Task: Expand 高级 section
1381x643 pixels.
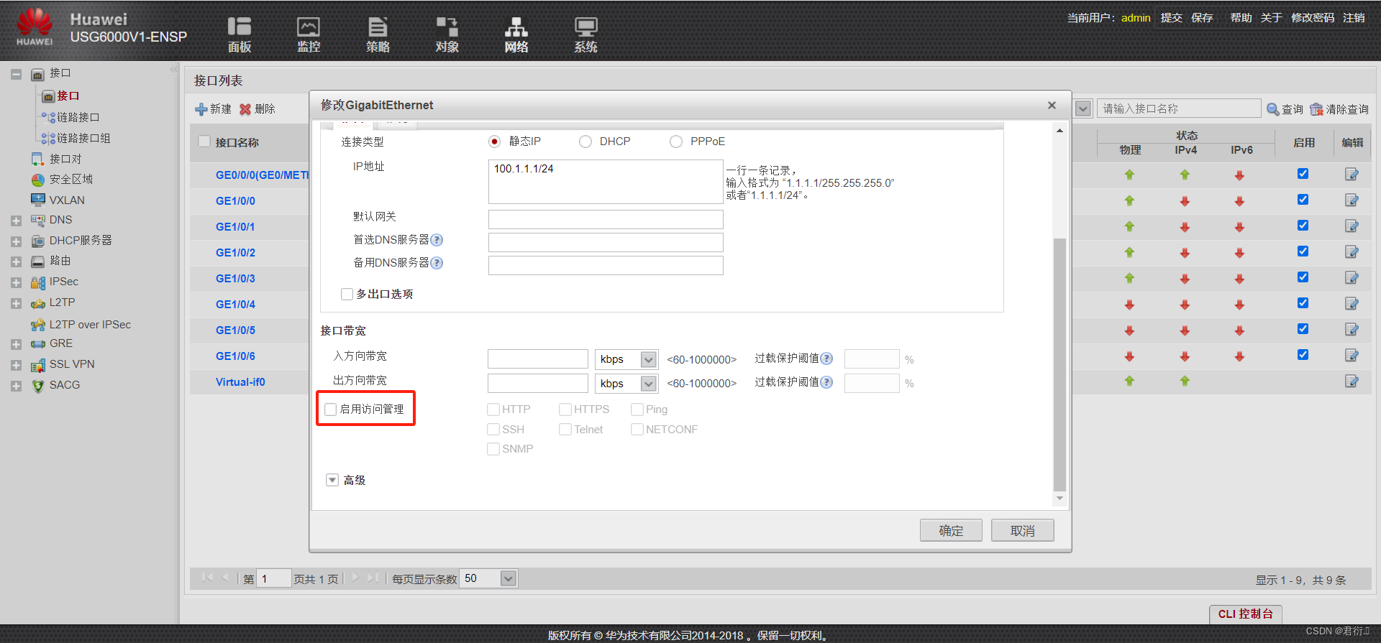Action: (332, 480)
